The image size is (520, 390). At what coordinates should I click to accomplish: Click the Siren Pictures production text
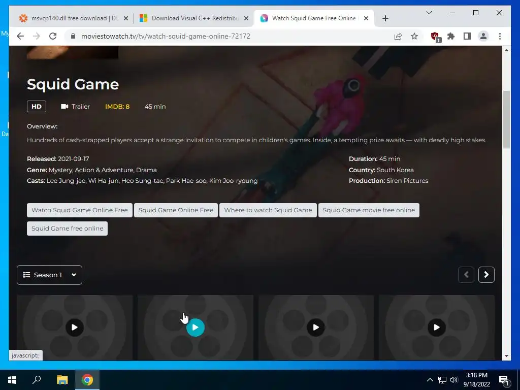click(x=407, y=181)
